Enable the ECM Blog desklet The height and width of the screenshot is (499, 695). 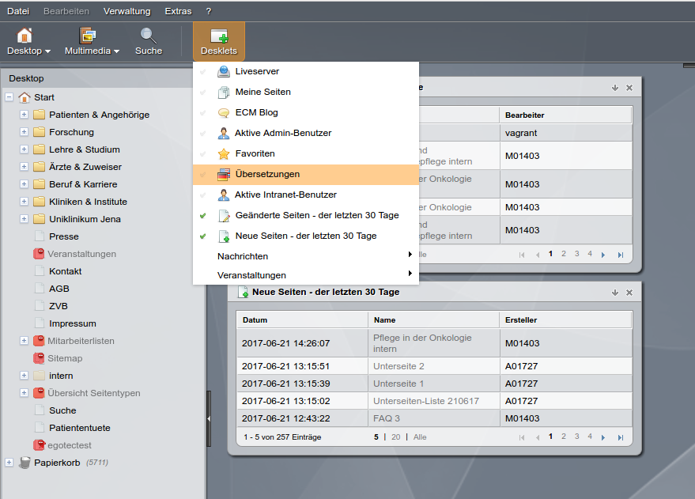[202, 112]
